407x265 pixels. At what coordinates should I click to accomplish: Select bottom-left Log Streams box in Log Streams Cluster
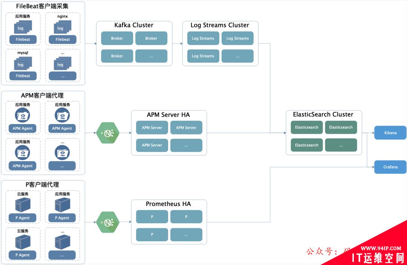pyautogui.click(x=203, y=56)
